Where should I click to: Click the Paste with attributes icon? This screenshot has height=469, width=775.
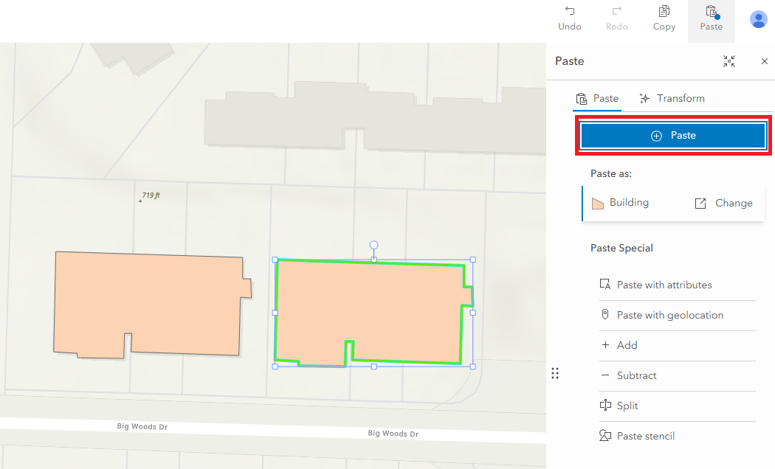[604, 285]
